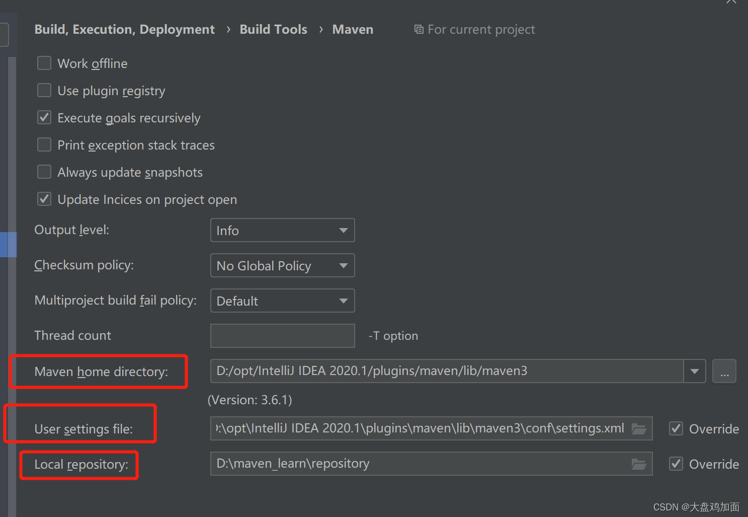Screen dimensions: 748x517
Task: Enable Print exception stack traces
Action: coord(44,144)
